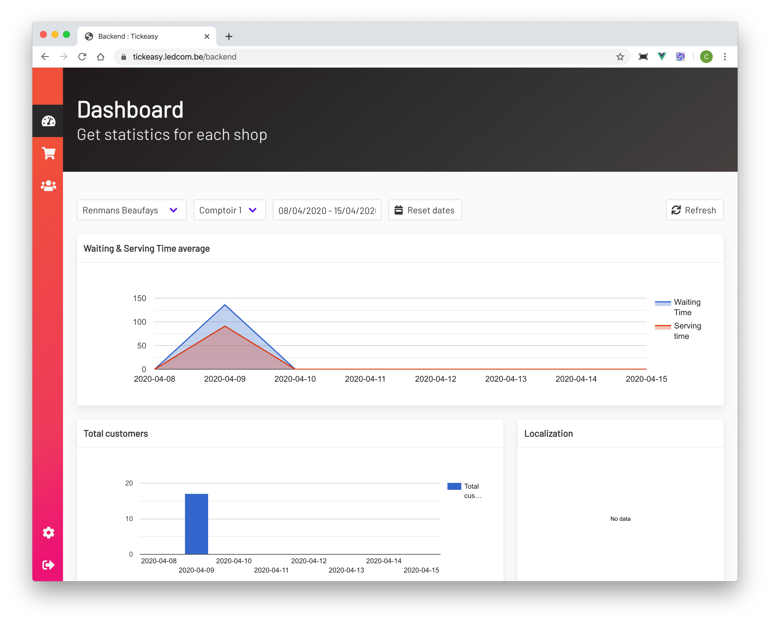Open the Chrome three-dot menu
Screen dimensions: 770x624
[724, 57]
